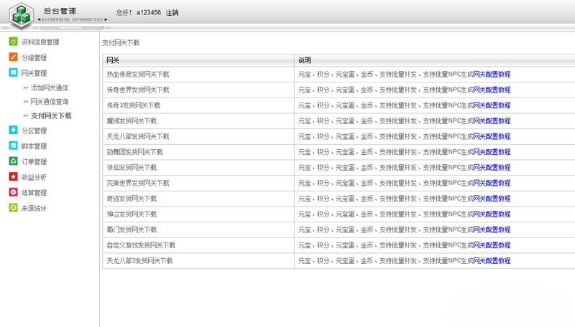Click the 注销 logout link
575x327 pixels.
pyautogui.click(x=172, y=13)
